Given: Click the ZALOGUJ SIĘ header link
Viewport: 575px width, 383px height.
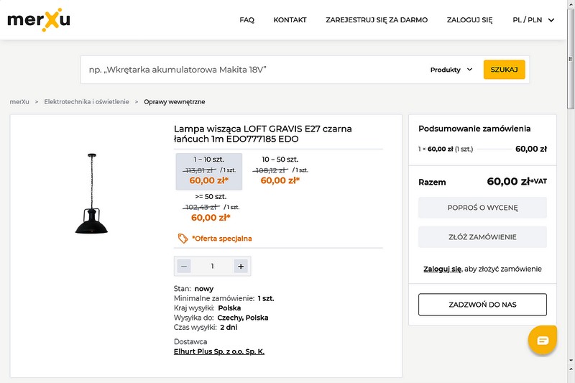Looking at the screenshot, I should pyautogui.click(x=469, y=20).
